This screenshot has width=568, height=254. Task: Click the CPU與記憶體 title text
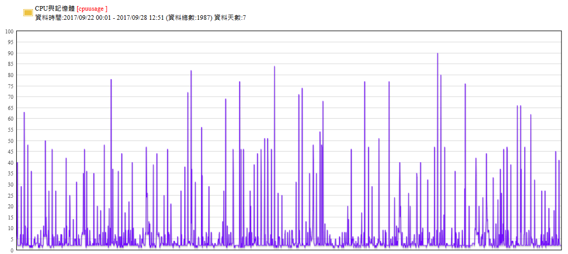point(55,9)
